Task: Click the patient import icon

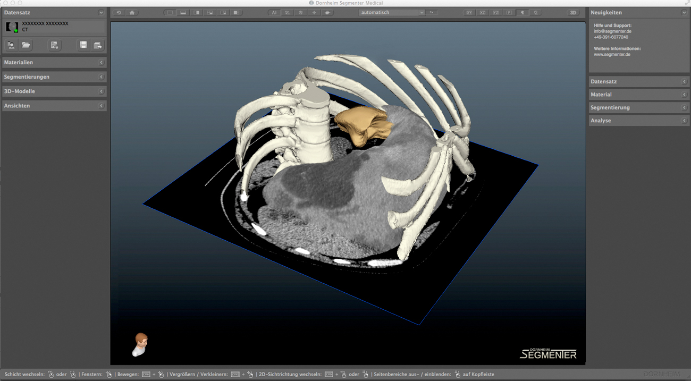Action: click(x=11, y=46)
